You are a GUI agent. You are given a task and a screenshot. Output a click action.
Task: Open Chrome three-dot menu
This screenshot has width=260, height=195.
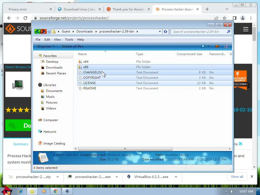pyautogui.click(x=251, y=18)
